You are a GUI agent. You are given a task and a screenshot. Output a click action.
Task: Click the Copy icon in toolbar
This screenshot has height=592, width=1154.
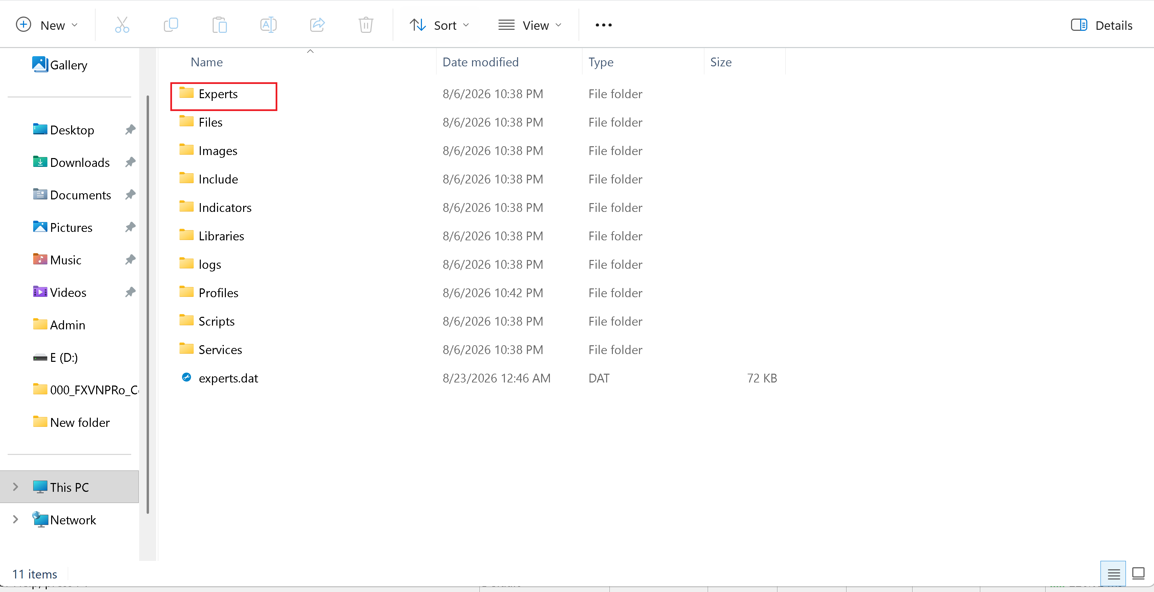coord(171,25)
